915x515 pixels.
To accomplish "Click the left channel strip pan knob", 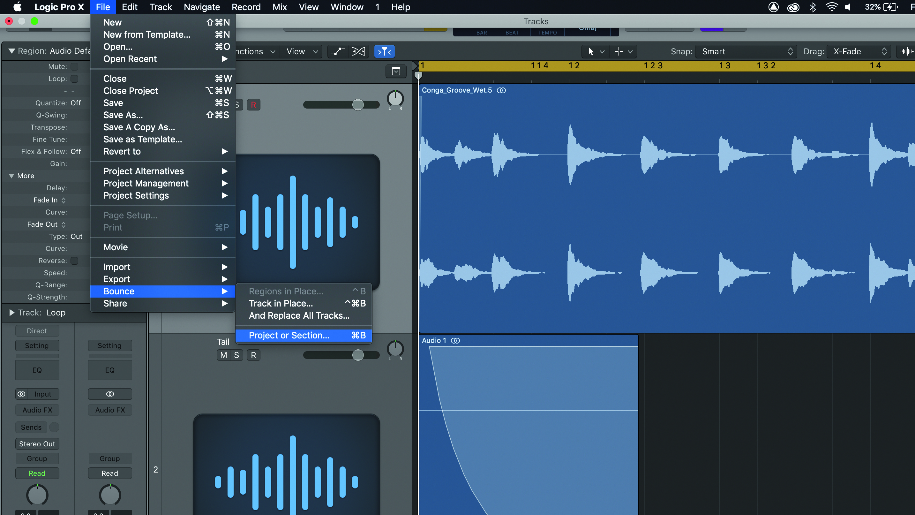I will coord(37,495).
